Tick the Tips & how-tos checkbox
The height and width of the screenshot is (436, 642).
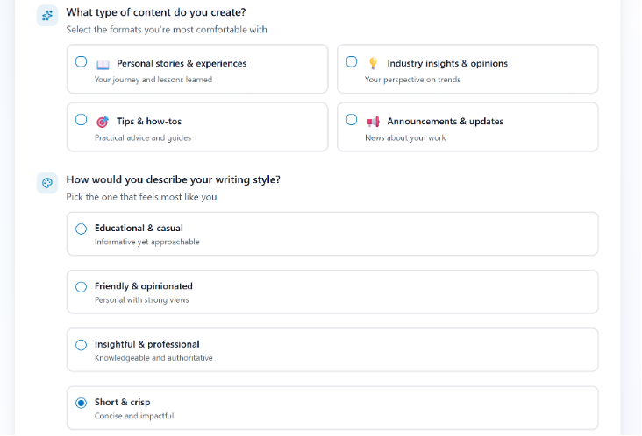82,120
